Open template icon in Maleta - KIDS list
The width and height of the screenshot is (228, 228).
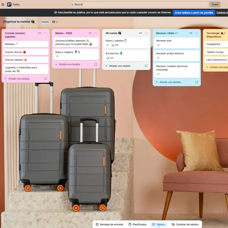pyautogui.click(x=96, y=64)
